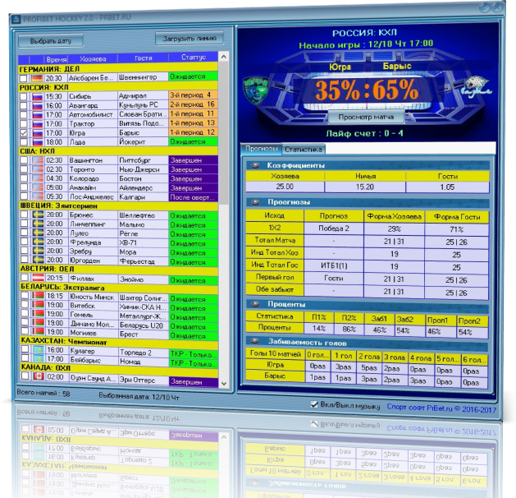This screenshot has width=516, height=498.
Task: Select the США: НХЛ league header
Action: pyautogui.click(x=118, y=151)
